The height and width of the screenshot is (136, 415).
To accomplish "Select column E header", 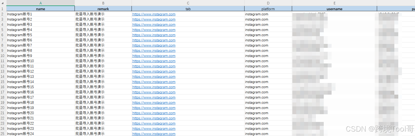I will tap(334, 3).
